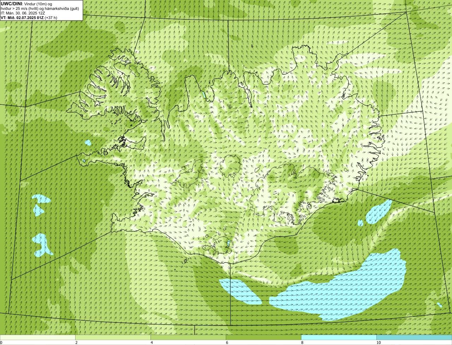This screenshot has width=452, height=345.
Task: Click the "6" label on the color scale
Action: coord(227,343)
